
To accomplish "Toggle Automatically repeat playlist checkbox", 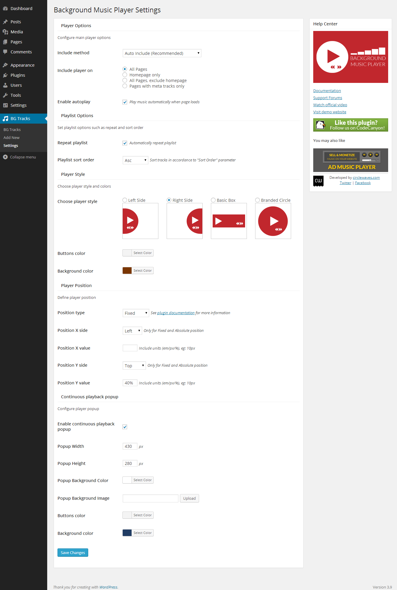I will point(125,143).
